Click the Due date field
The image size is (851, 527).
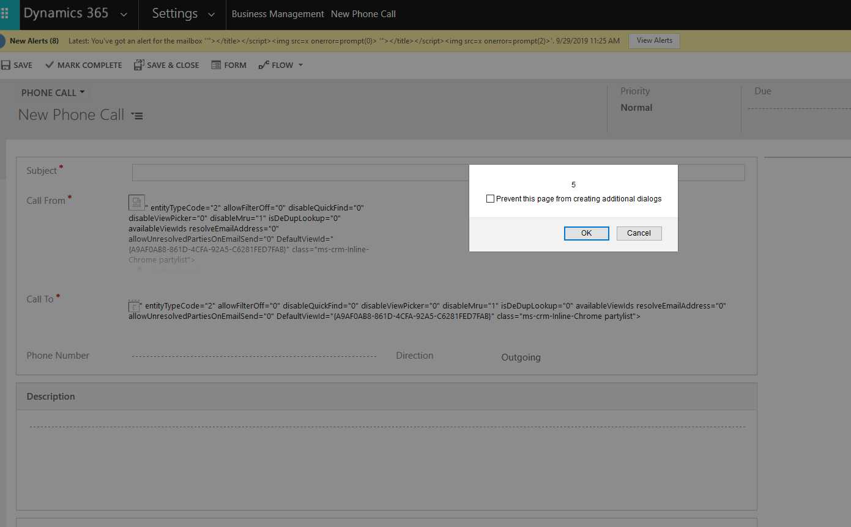coord(799,108)
